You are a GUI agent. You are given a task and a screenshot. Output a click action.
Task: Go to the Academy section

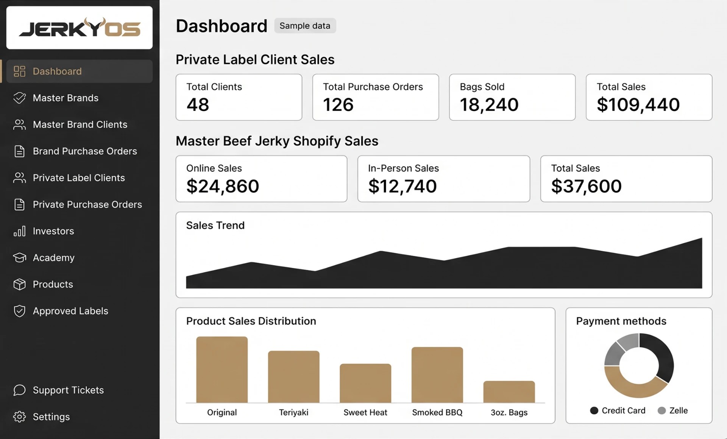(80, 258)
